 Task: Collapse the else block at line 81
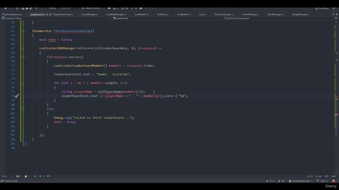pyautogui.click(x=23, y=109)
